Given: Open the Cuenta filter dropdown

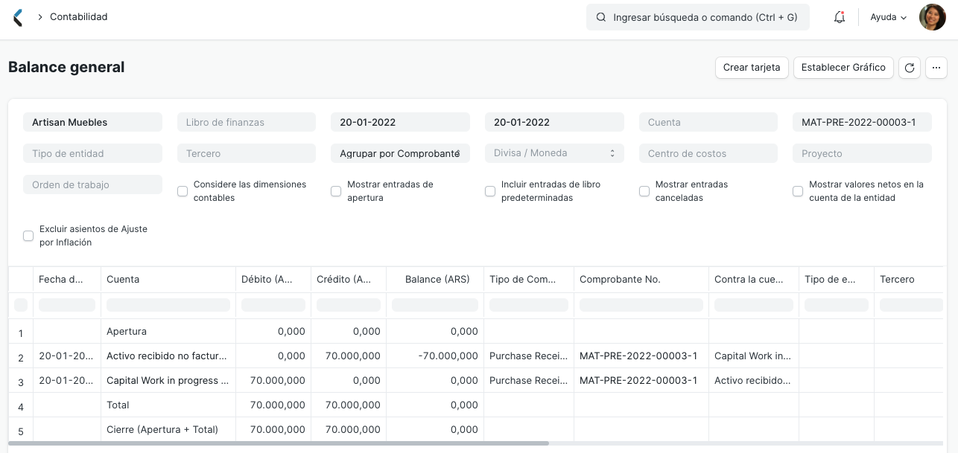Looking at the screenshot, I should coord(708,122).
